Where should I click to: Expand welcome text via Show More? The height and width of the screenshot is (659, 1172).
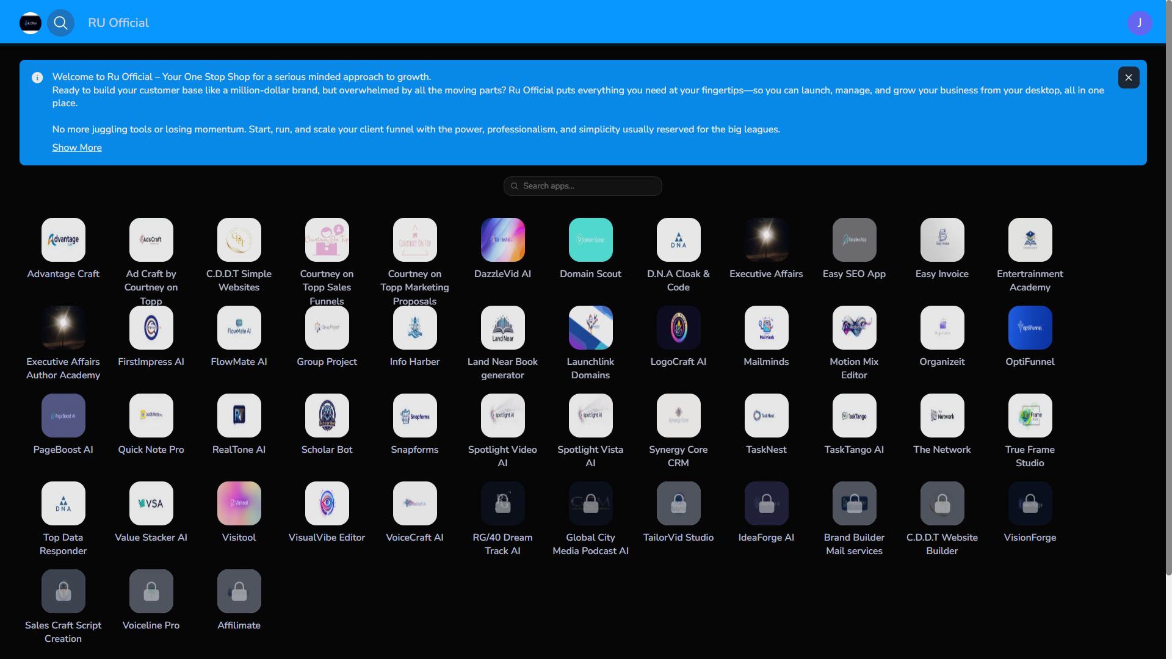point(77,148)
